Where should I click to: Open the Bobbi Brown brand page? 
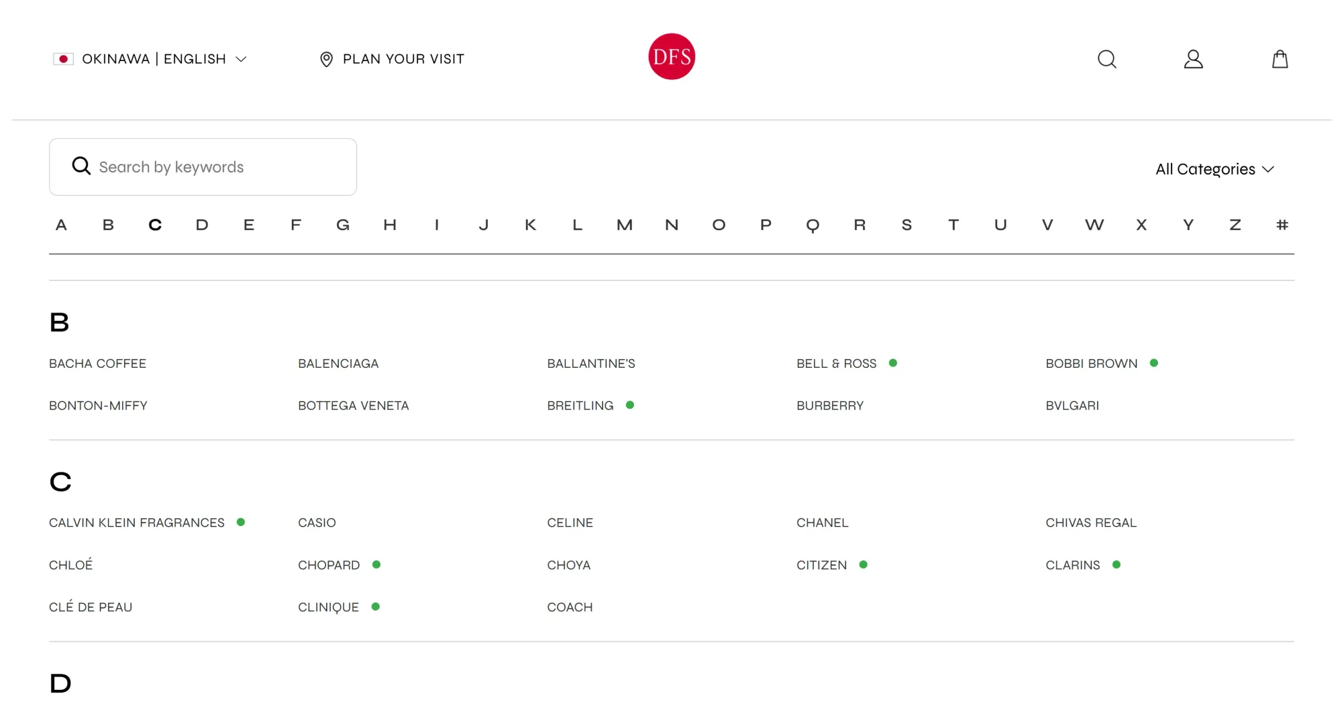click(1092, 364)
